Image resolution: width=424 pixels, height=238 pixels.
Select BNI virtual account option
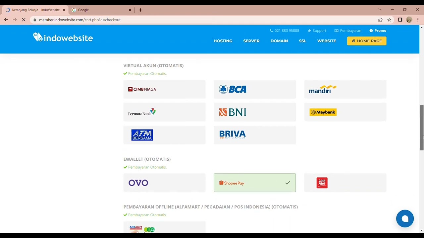[255, 112]
